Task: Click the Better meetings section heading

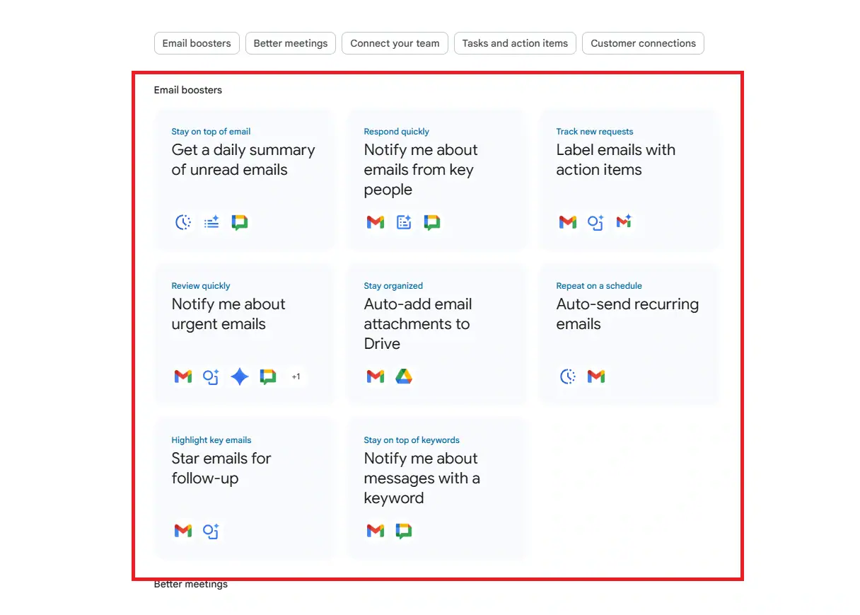Action: (191, 584)
